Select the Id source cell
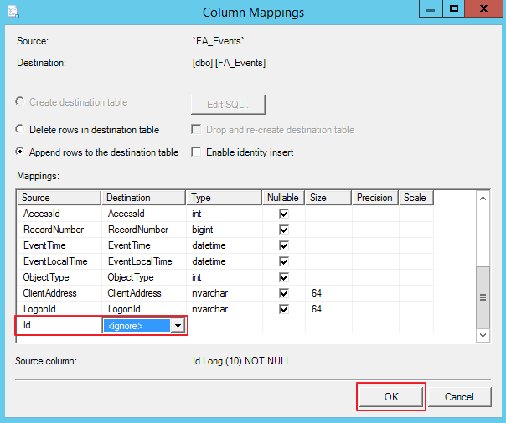Image resolution: width=506 pixels, height=423 pixels. click(59, 326)
